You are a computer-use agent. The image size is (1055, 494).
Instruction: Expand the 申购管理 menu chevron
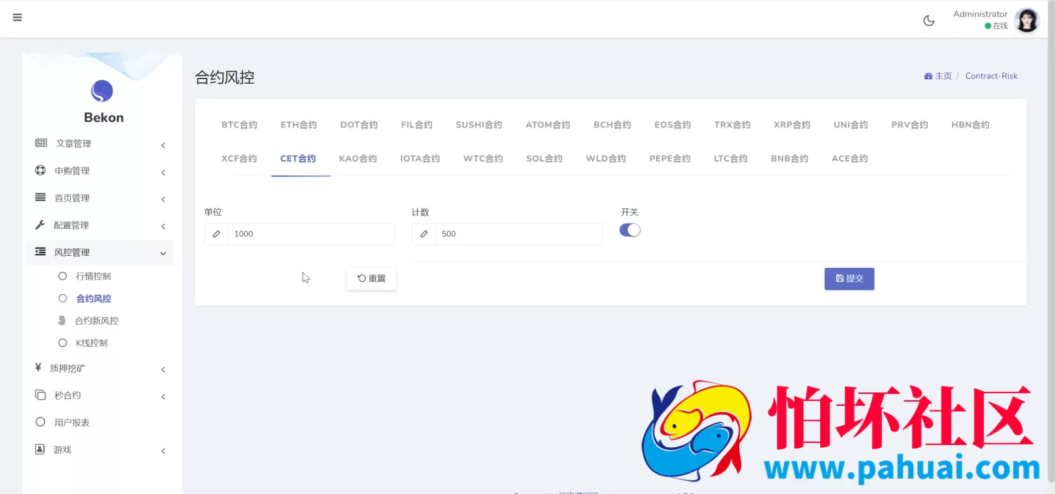(x=163, y=172)
